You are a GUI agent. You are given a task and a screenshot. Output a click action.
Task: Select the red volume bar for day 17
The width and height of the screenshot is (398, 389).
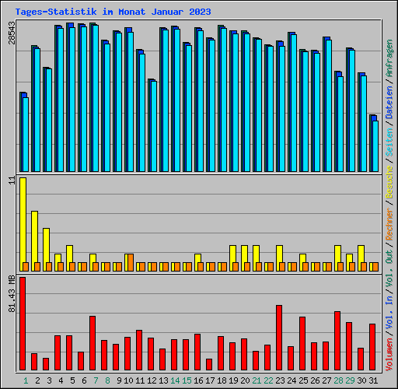click(x=209, y=365)
